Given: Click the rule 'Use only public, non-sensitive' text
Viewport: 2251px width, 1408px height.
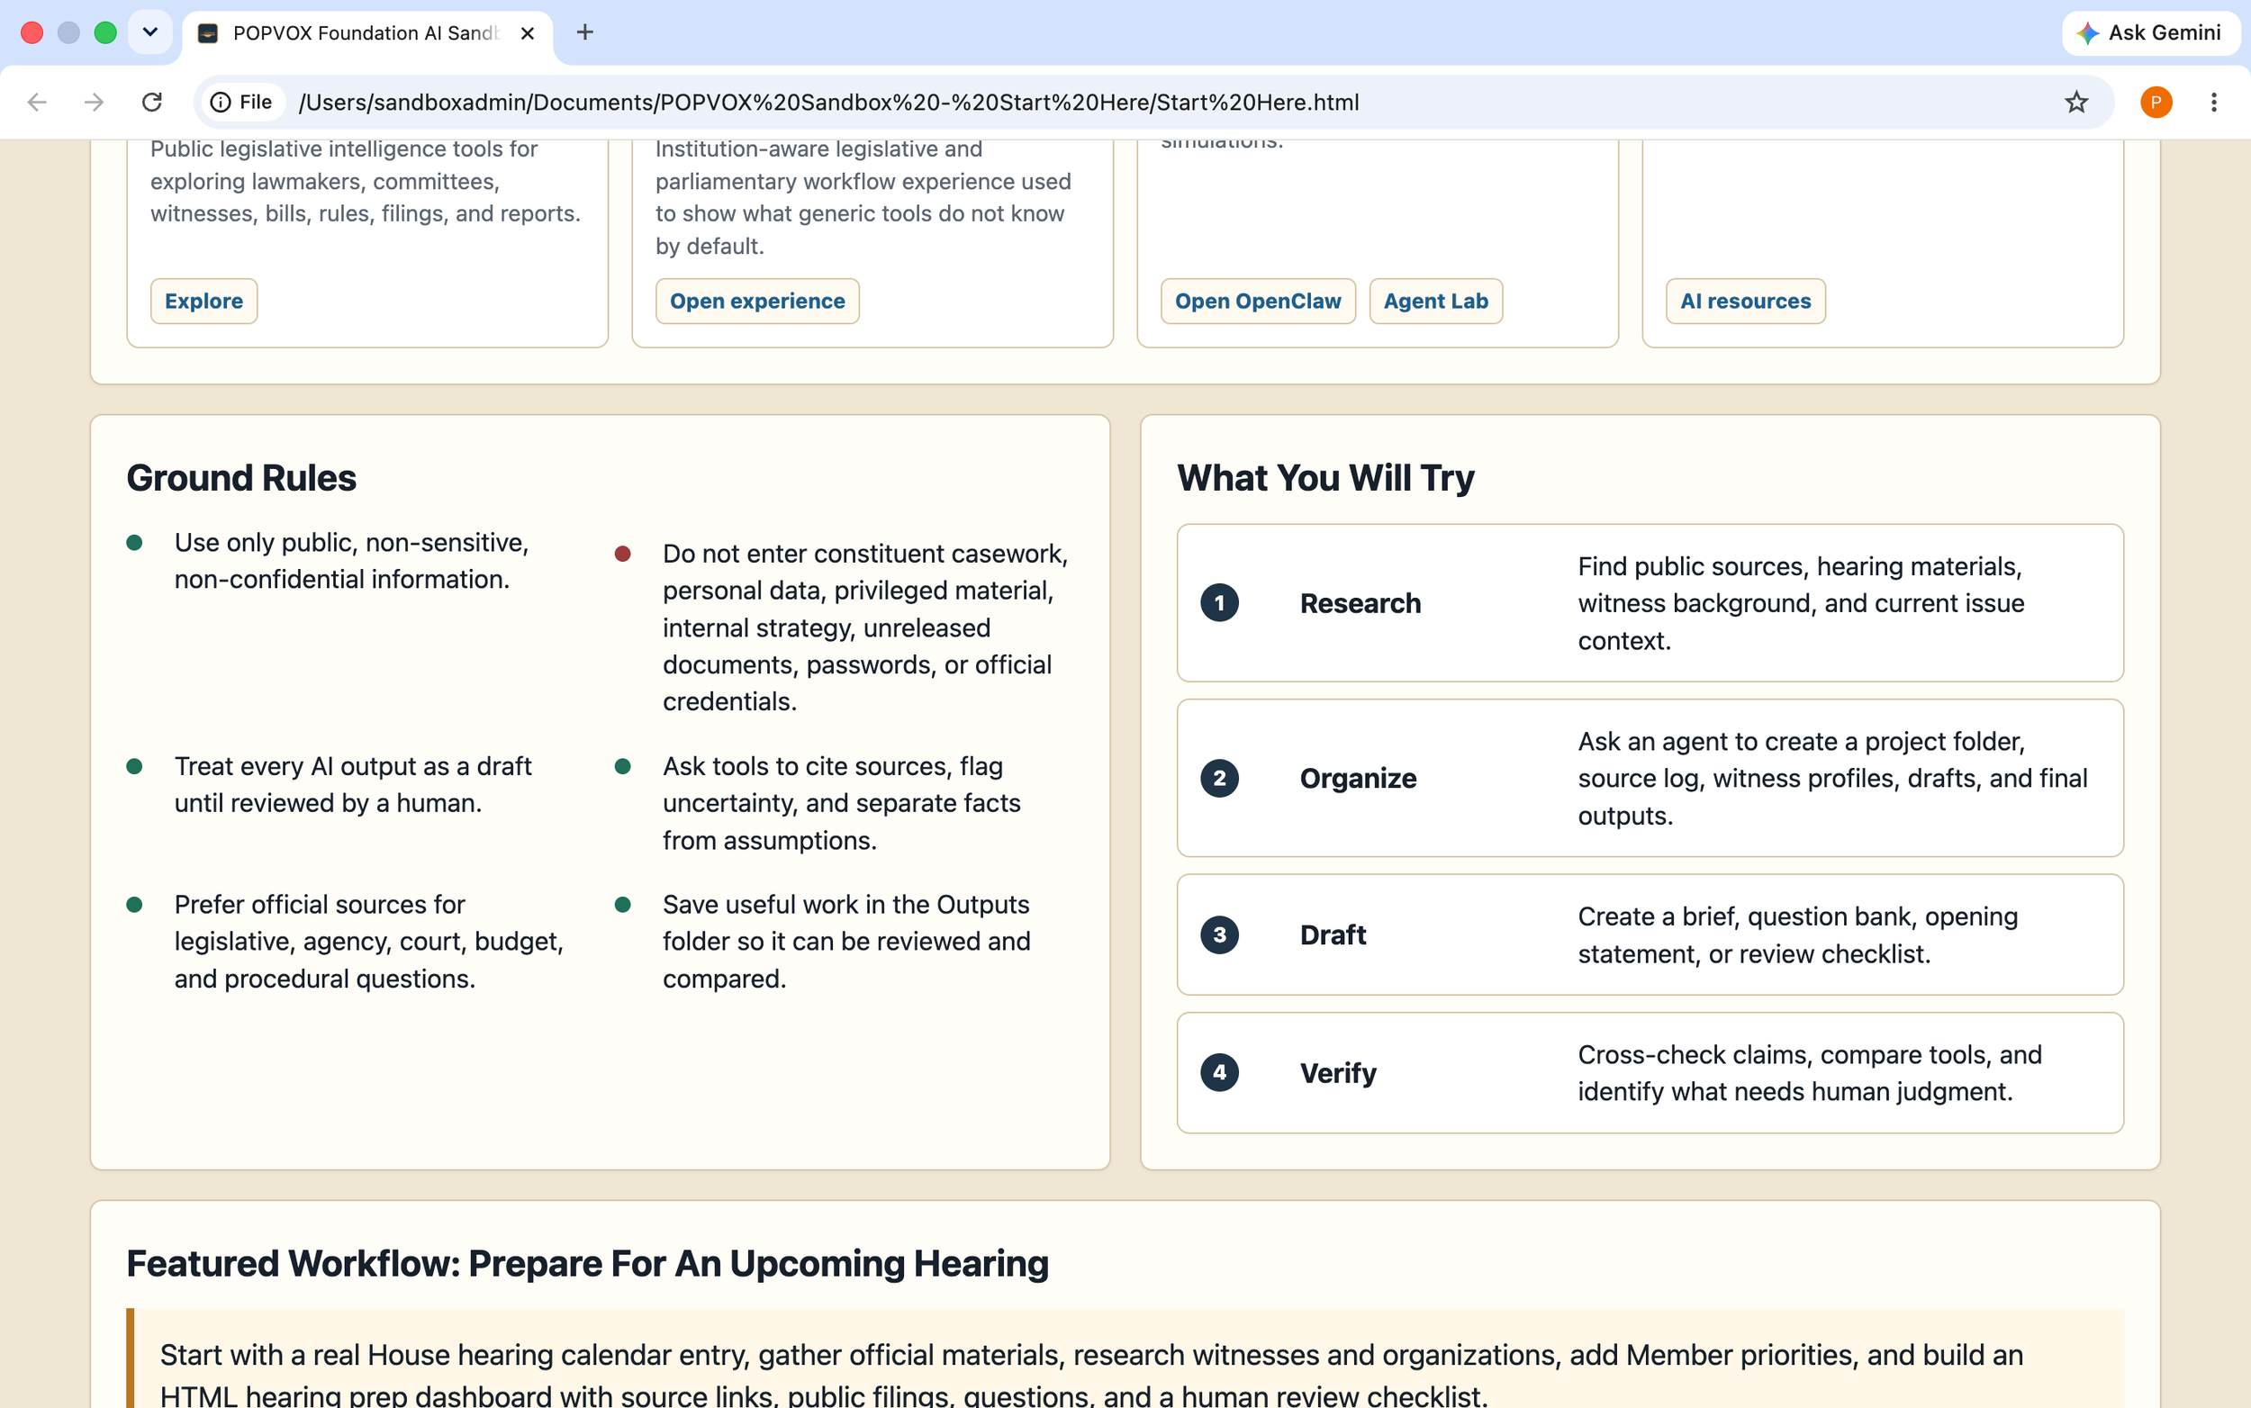Looking at the screenshot, I should pyautogui.click(x=351, y=561).
